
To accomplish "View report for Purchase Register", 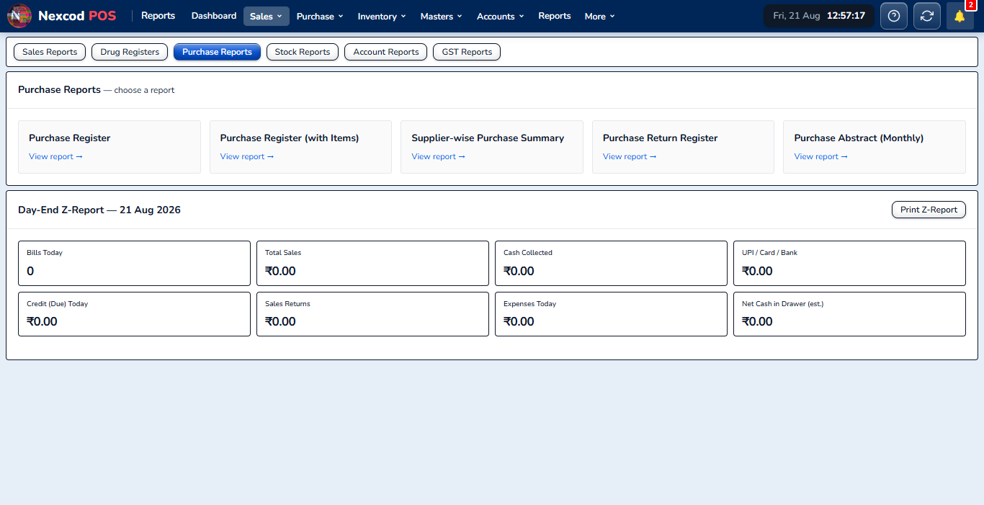I will (x=56, y=156).
